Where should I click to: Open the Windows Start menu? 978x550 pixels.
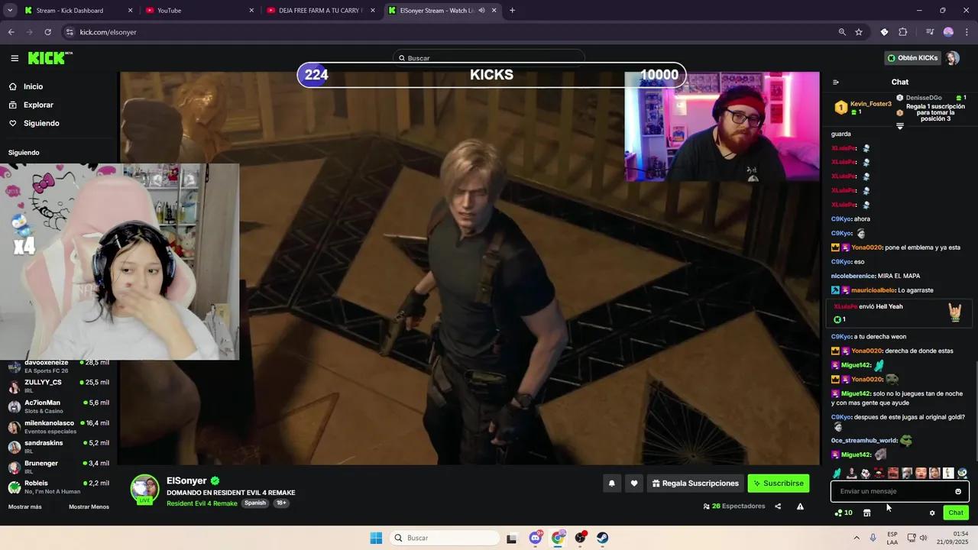point(376,538)
